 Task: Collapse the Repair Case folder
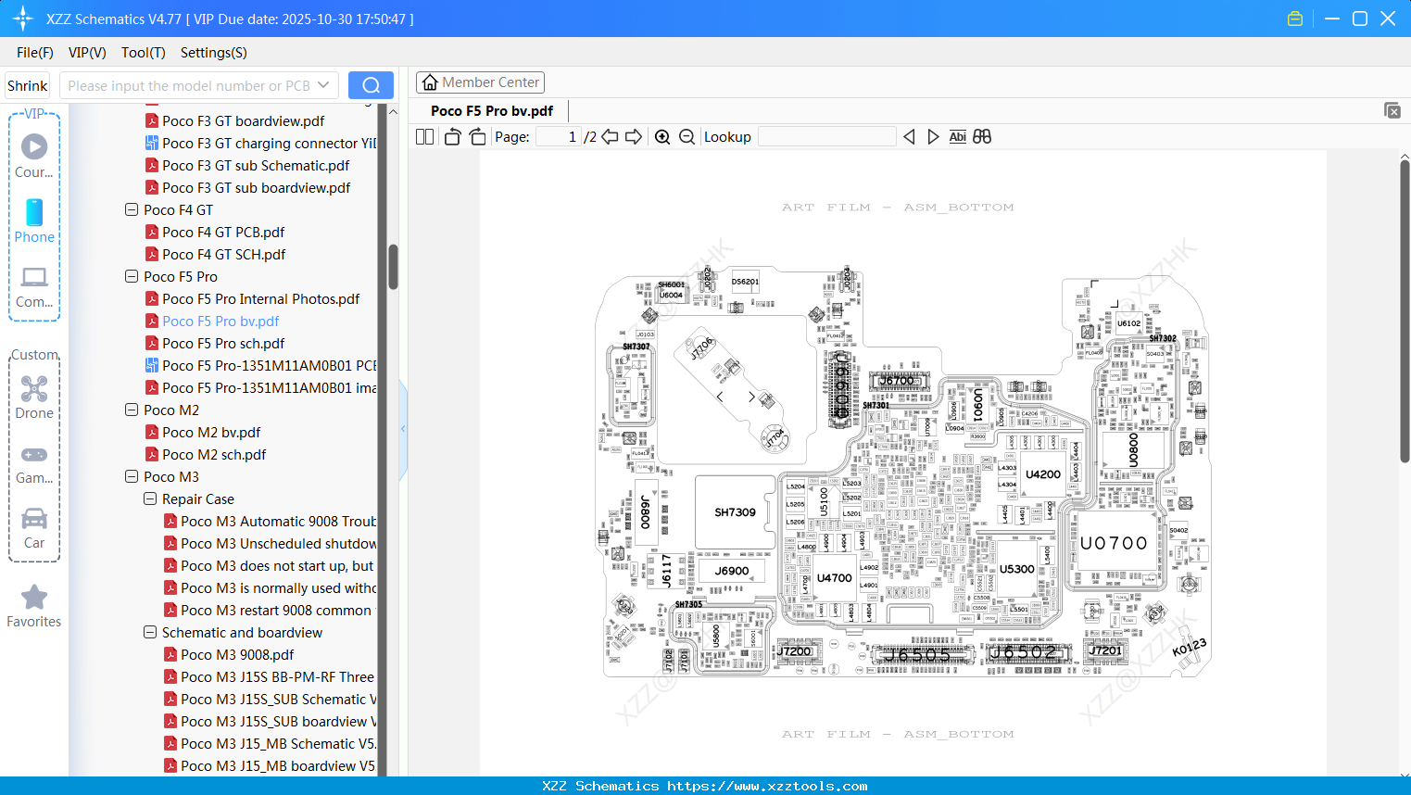[150, 499]
